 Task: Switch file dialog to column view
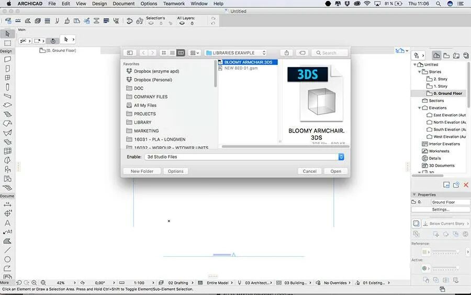(x=181, y=52)
